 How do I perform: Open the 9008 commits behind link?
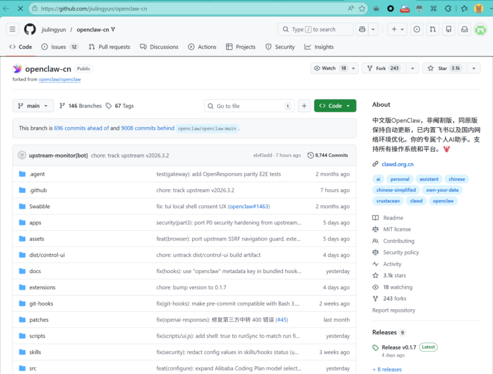(x=148, y=128)
